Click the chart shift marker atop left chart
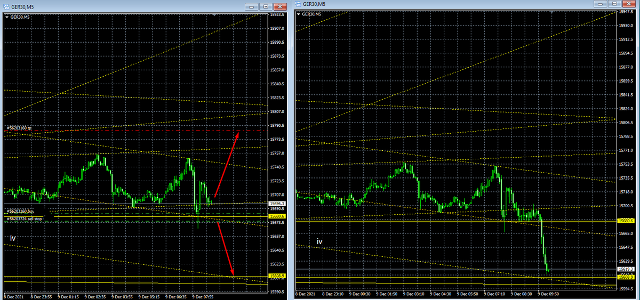 214,15
